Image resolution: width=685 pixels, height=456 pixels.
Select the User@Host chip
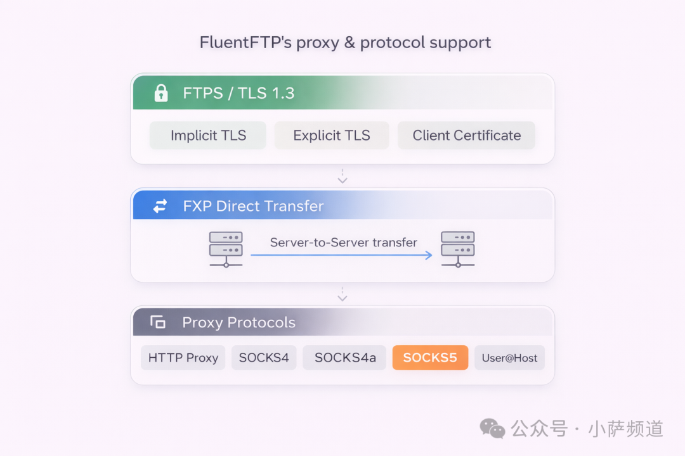point(509,358)
